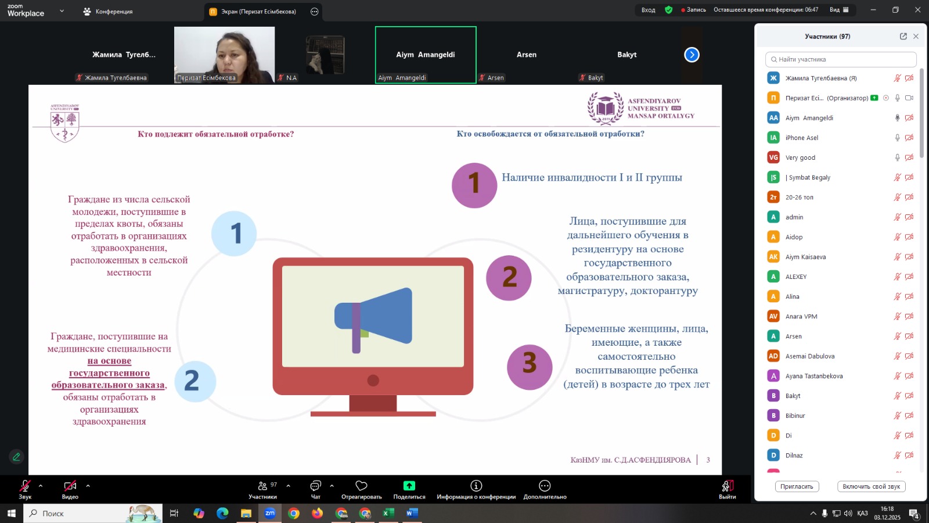The image size is (929, 523).
Task: Expand audio options arrow beside Sound
Action: click(41, 485)
